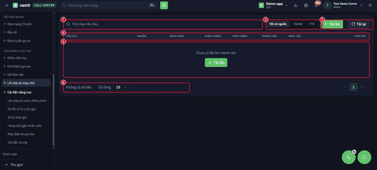Click the Tải lại reload button
This screenshot has height=170, width=377.
click(359, 24)
